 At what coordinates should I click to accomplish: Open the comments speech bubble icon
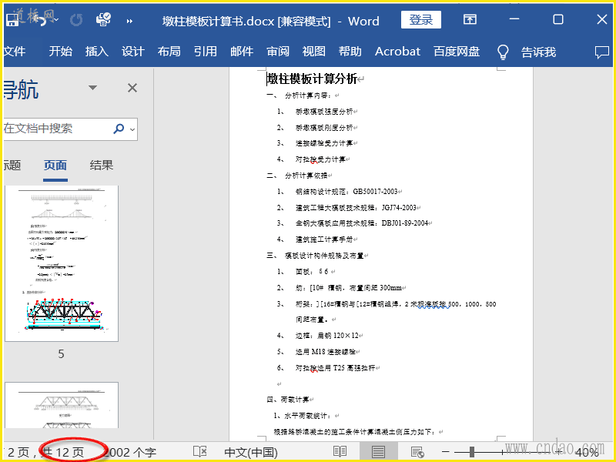point(602,52)
